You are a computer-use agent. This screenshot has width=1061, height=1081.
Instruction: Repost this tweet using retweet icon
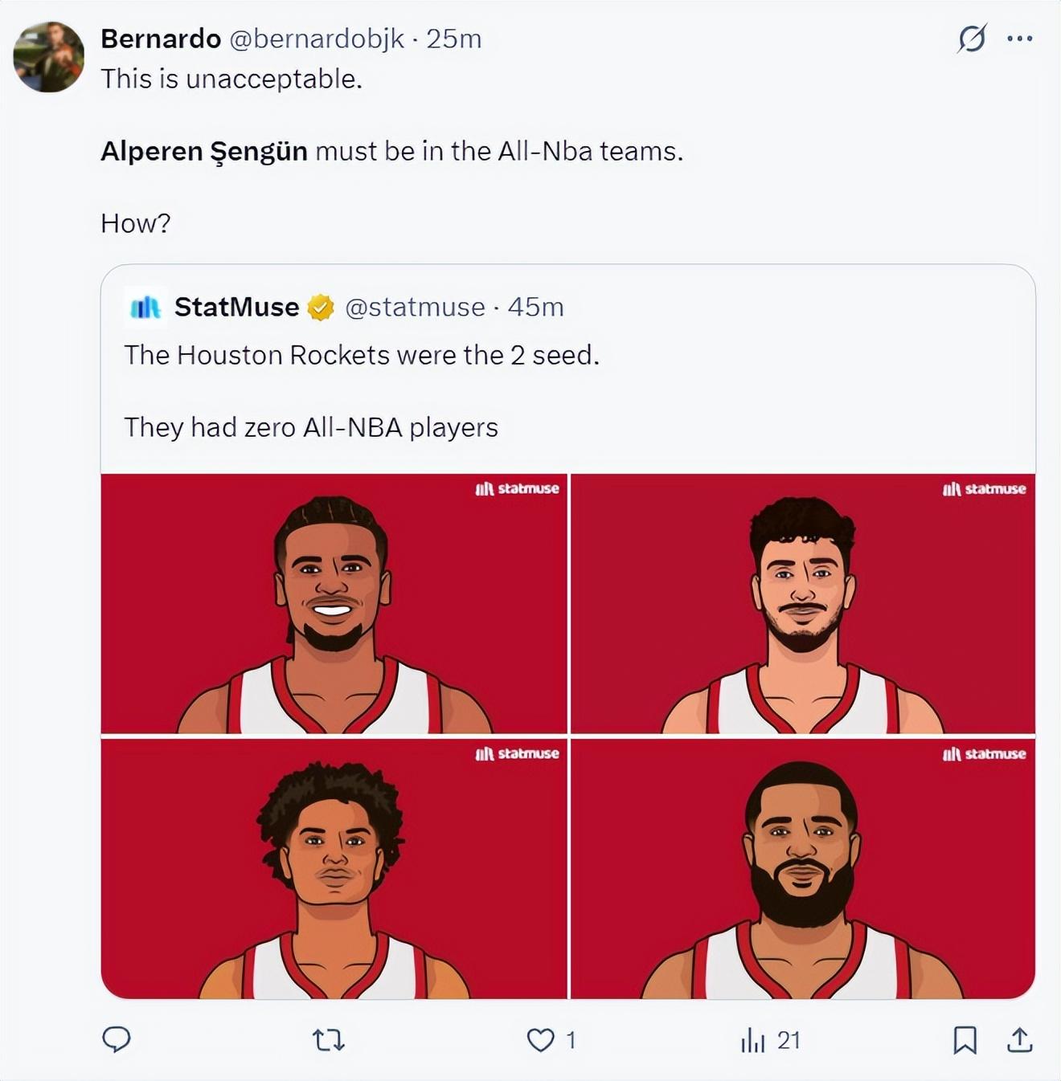(x=328, y=1041)
